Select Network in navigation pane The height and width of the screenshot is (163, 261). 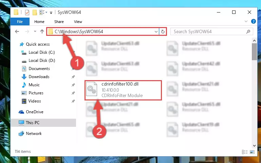pyautogui.click(x=34, y=134)
